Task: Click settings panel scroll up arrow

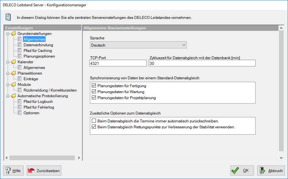Action: pos(281,28)
